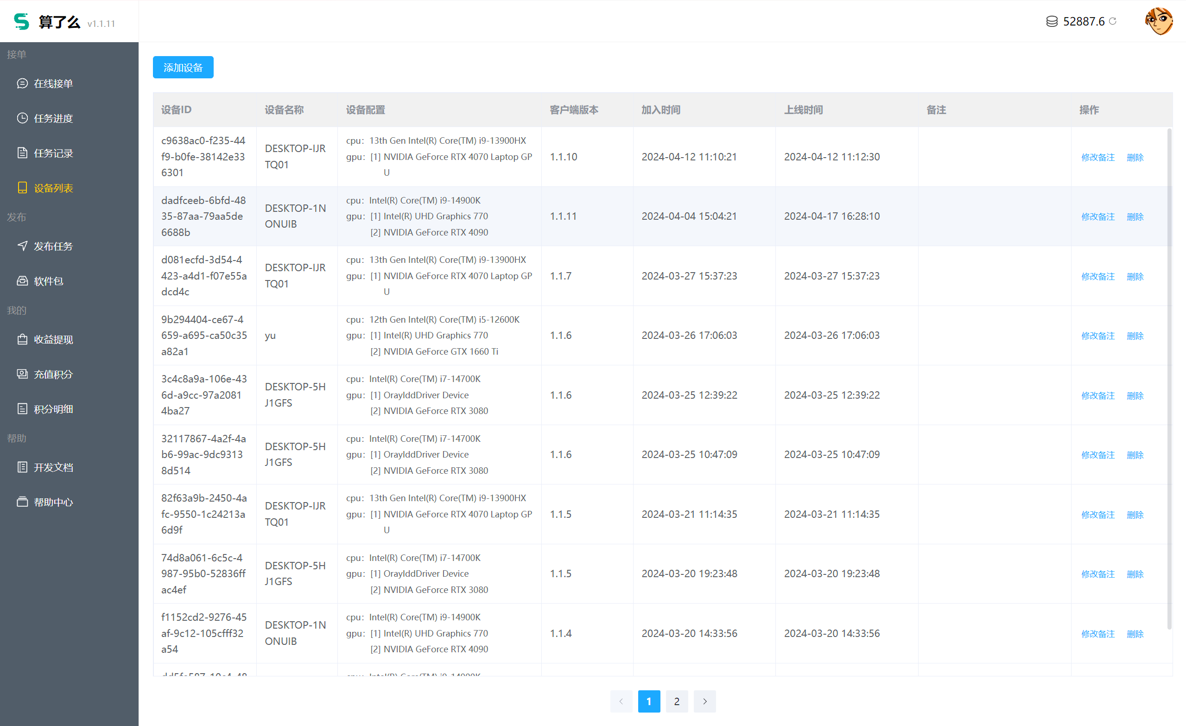Open the user avatar menu
The image size is (1186, 726).
pyautogui.click(x=1159, y=21)
